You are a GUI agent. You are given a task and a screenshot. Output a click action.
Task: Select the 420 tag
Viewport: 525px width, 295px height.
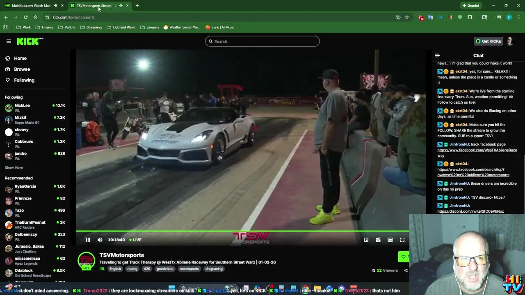pyautogui.click(x=147, y=269)
